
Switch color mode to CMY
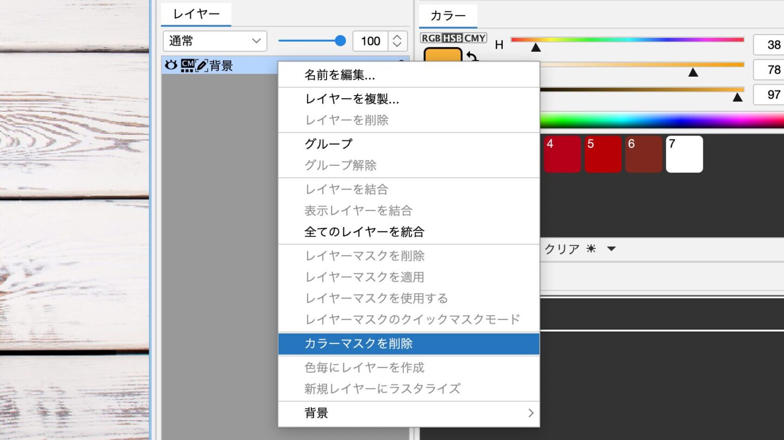[x=475, y=38]
